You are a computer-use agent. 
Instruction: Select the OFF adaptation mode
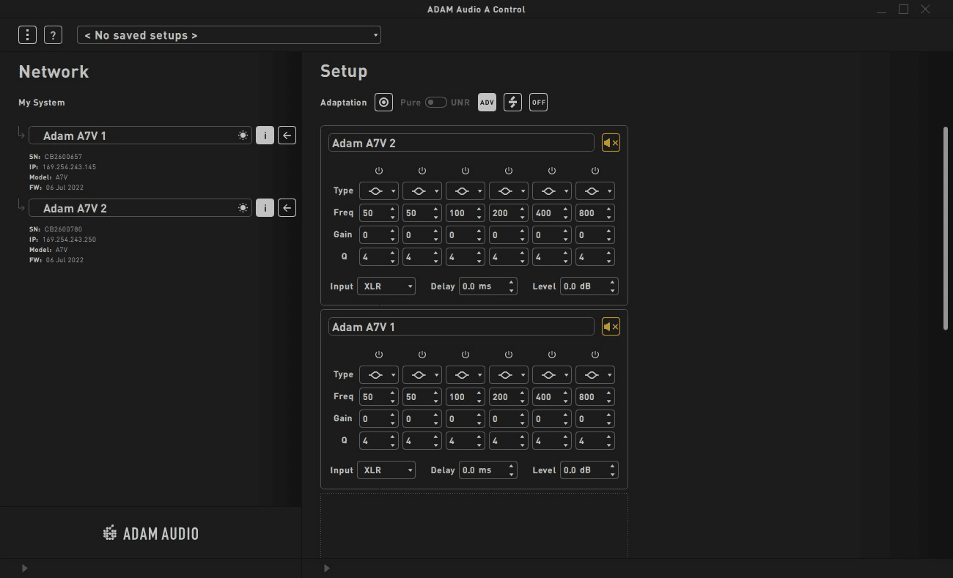click(538, 103)
